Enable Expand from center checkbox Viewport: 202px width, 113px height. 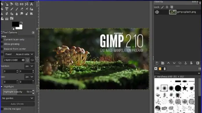[x=2, y=49]
